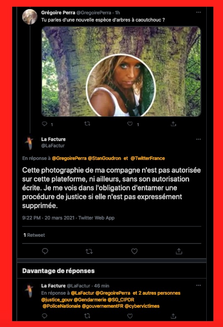The image size is (223, 327).
Task: Open Grégoire Perra's profile avatar
Action: (30, 17)
